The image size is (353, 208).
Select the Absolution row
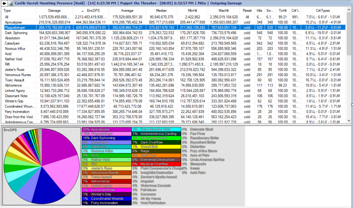point(174,38)
